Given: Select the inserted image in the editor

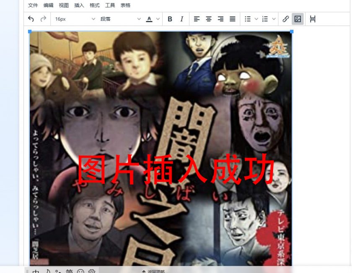Looking at the screenshot, I should (161, 148).
